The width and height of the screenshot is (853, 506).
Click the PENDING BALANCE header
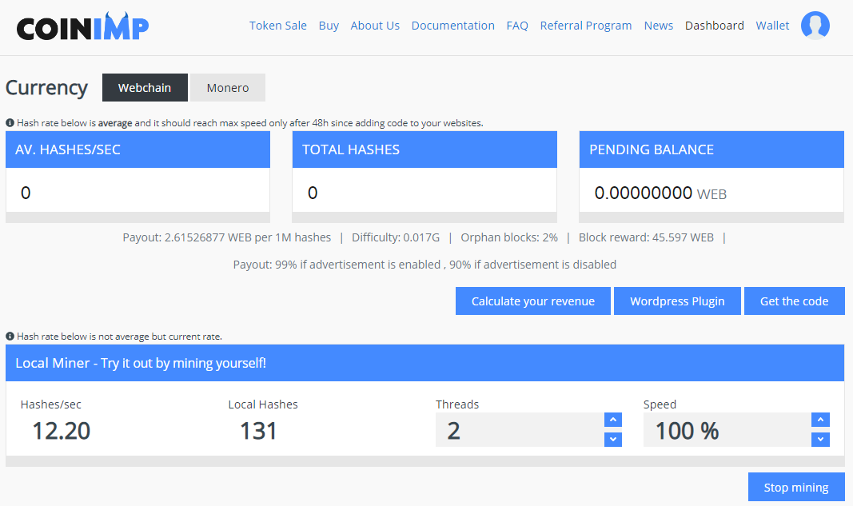tap(711, 149)
